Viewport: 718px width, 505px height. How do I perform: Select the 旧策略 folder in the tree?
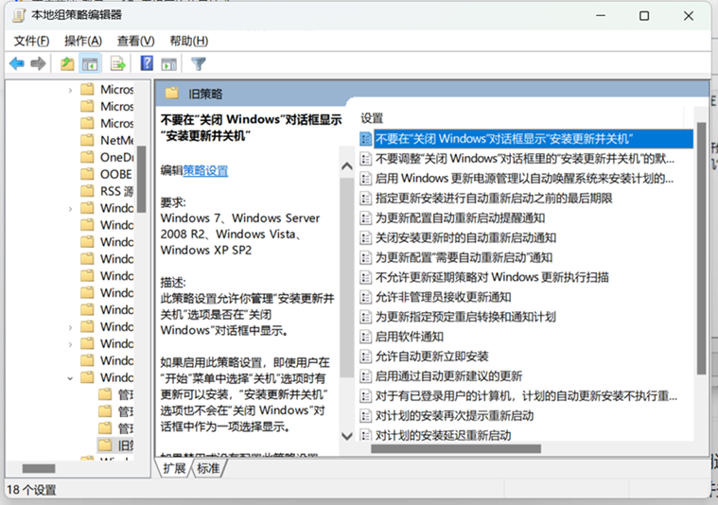click(116, 445)
